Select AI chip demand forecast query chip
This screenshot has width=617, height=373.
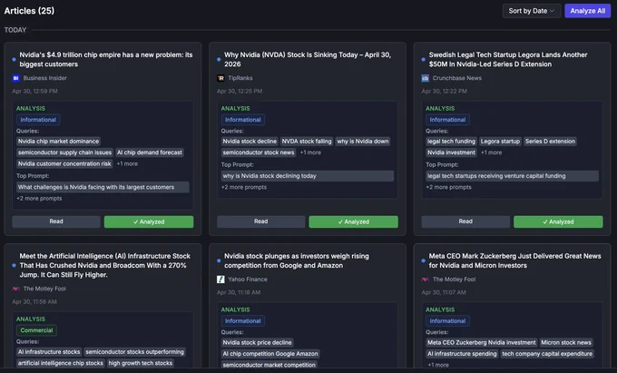click(x=150, y=152)
